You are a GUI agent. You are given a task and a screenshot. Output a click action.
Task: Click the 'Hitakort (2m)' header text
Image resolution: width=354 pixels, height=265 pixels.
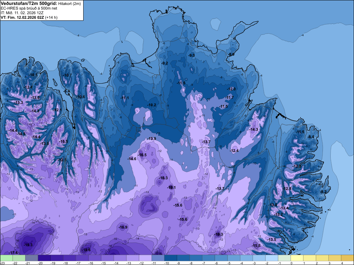tap(69, 4)
